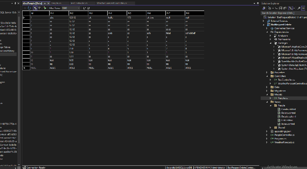Expand the Properties node
The height and width of the screenshot is (169, 307).
click(x=267, y=73)
